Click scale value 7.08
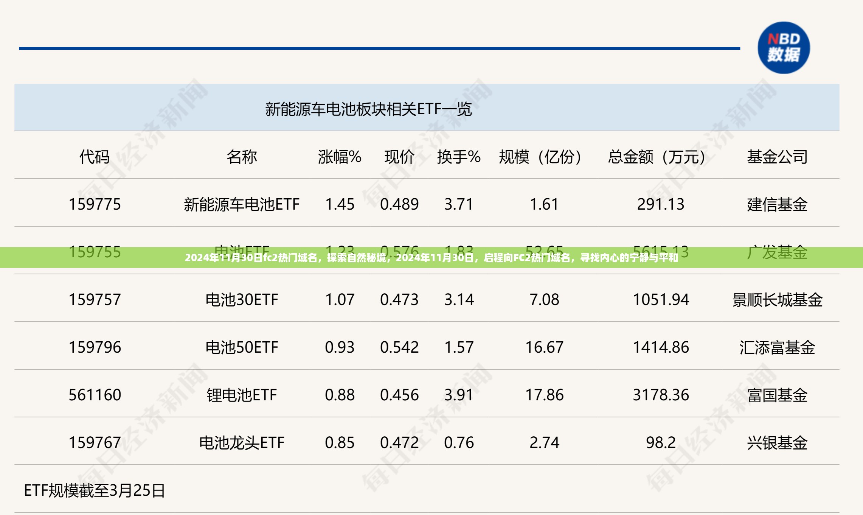Screen dimensions: 863x515 click(x=544, y=300)
